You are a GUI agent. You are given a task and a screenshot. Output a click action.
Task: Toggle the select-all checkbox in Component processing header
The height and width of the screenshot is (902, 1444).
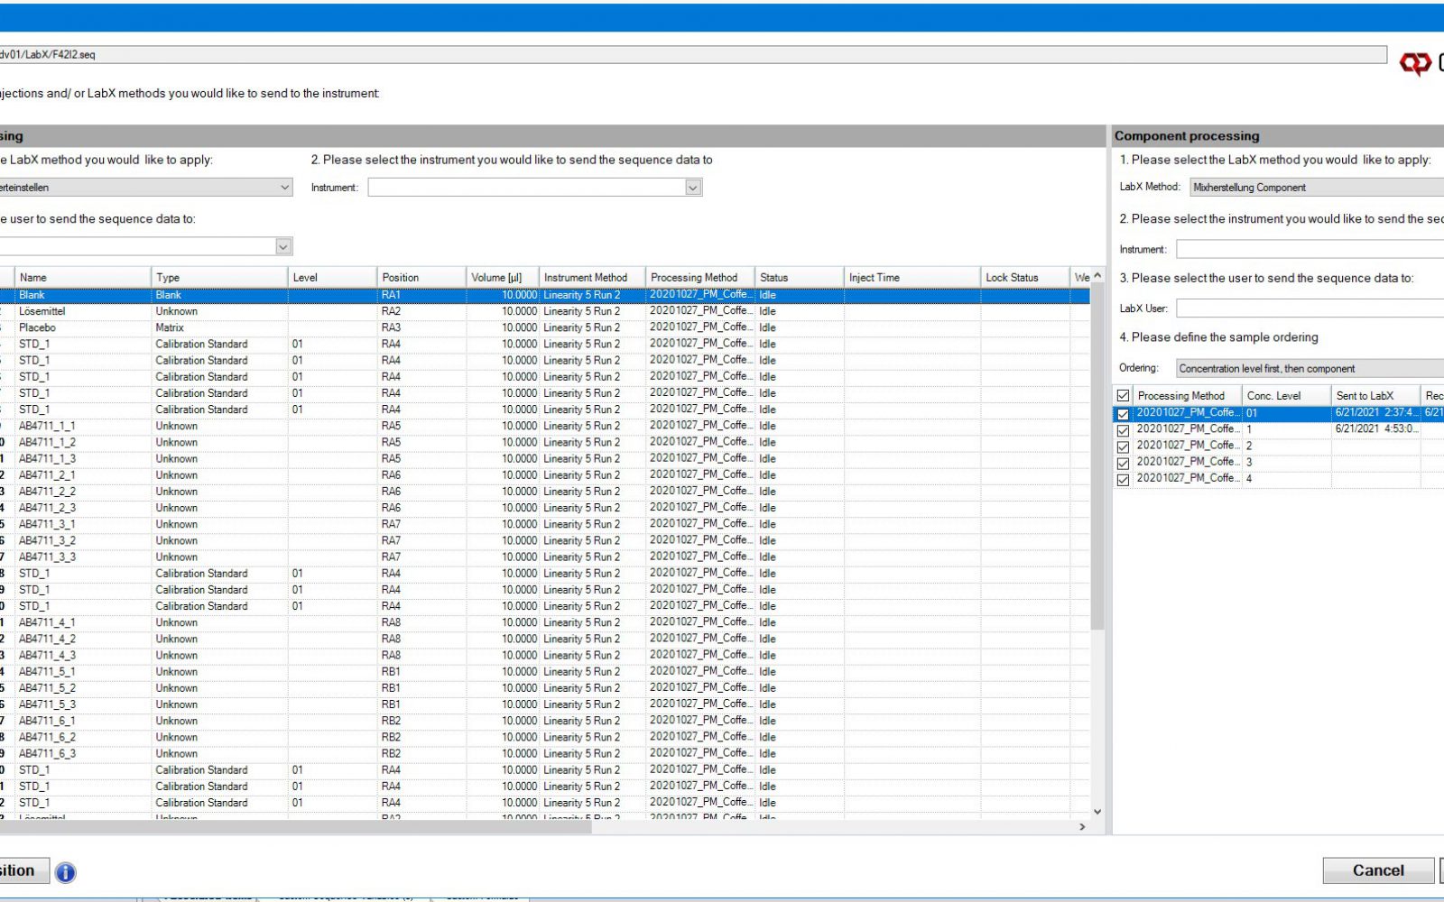coord(1123,394)
